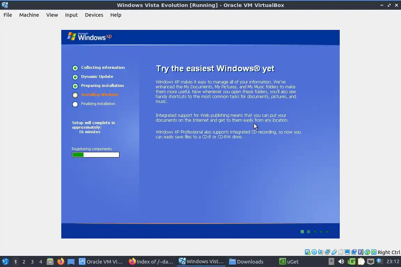Click the Installing Windows step bullet

(75, 95)
